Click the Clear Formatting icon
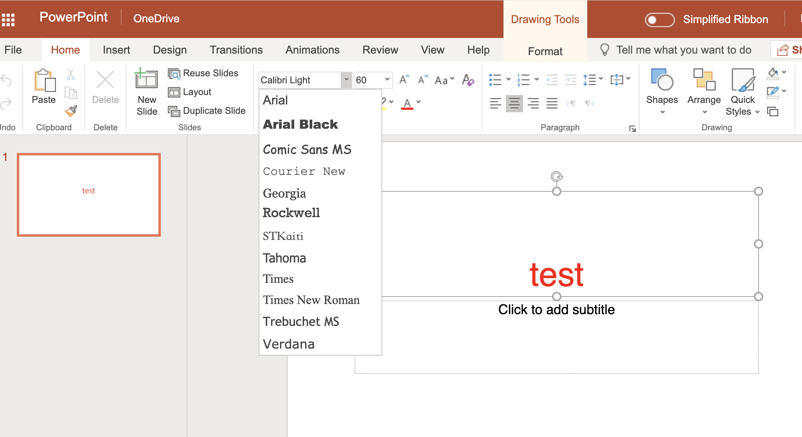The width and height of the screenshot is (802, 437). [x=468, y=80]
